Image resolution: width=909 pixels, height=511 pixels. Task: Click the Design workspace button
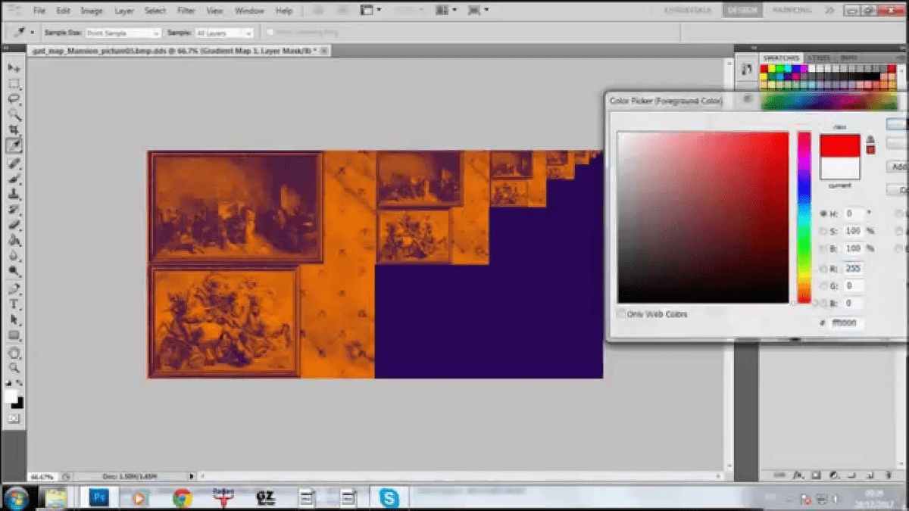(x=742, y=11)
